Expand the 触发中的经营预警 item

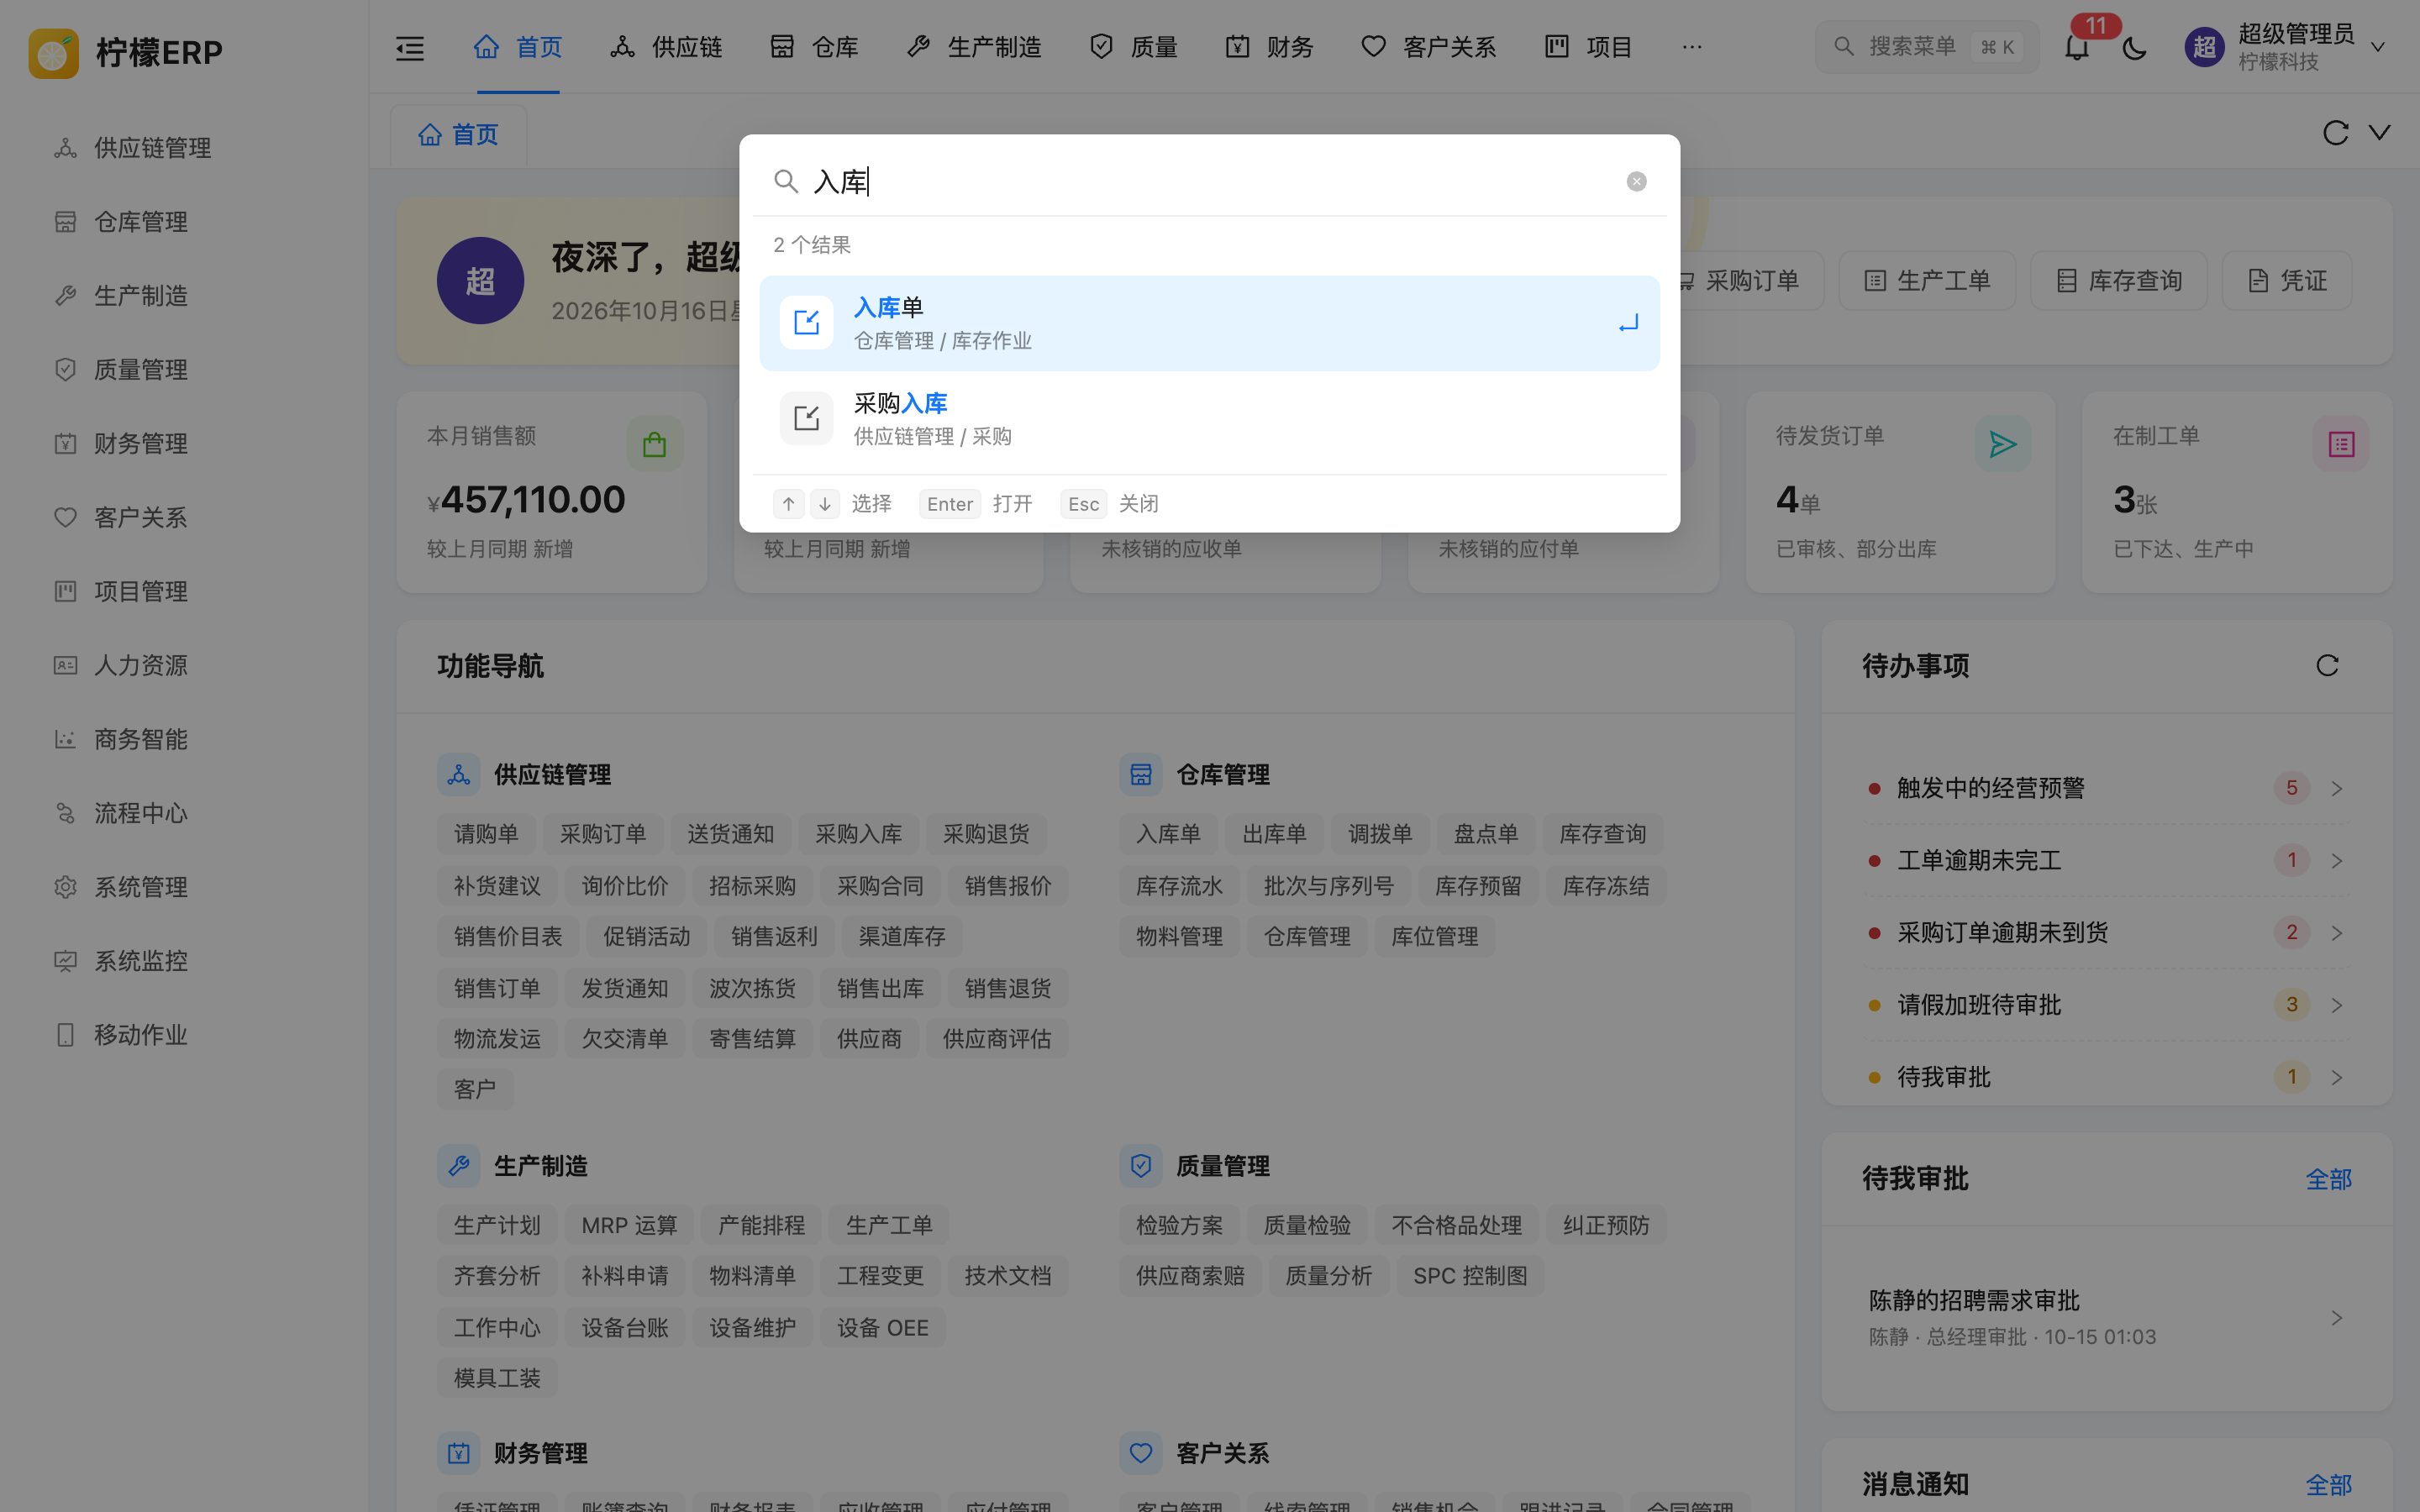[x=2106, y=788]
